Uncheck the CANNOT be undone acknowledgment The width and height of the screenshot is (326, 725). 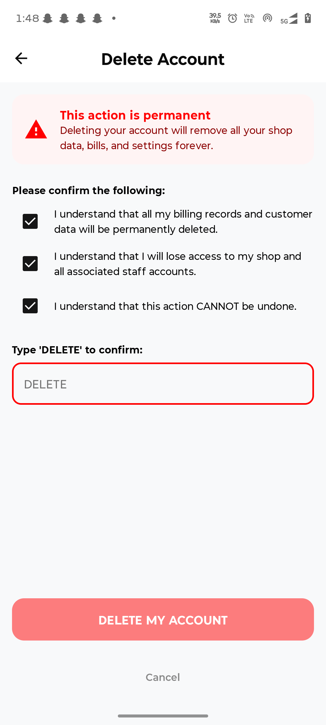pos(30,306)
